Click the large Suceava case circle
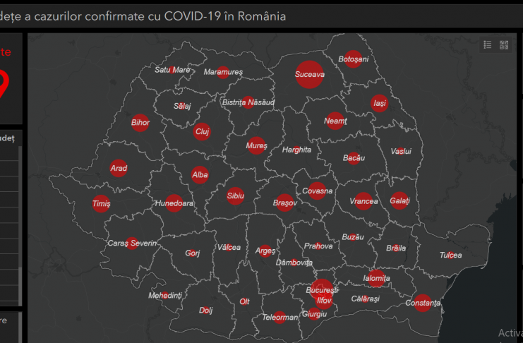 [309, 73]
